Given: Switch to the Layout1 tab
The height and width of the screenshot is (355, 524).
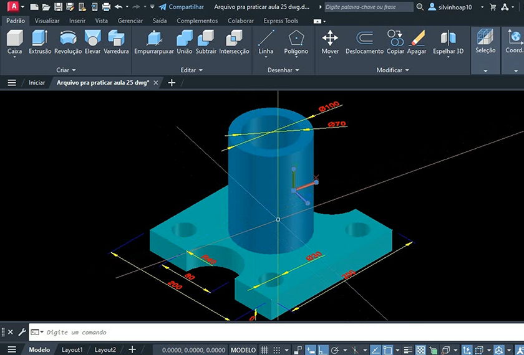Looking at the screenshot, I should (x=72, y=350).
